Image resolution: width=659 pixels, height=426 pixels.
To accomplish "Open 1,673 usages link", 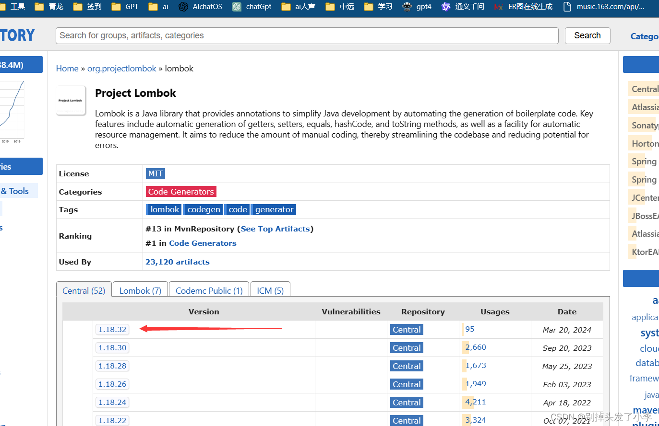I will [476, 366].
